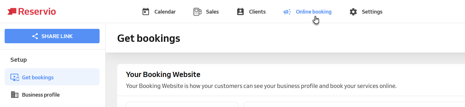Image resolution: width=465 pixels, height=107 pixels.
Task: Click the share icon on Share Link button
Action: click(35, 36)
